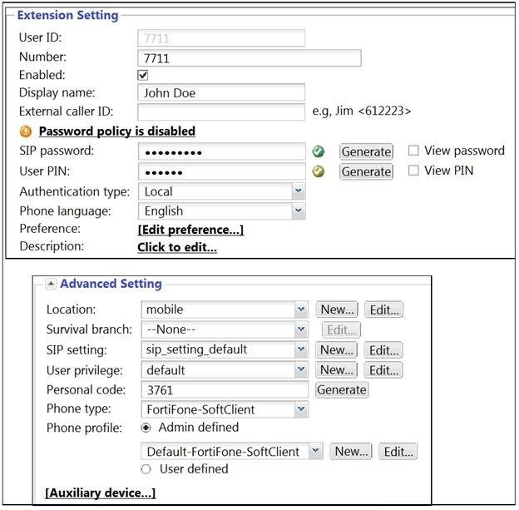Click the Display name input field
The image size is (519, 510).
tap(221, 93)
